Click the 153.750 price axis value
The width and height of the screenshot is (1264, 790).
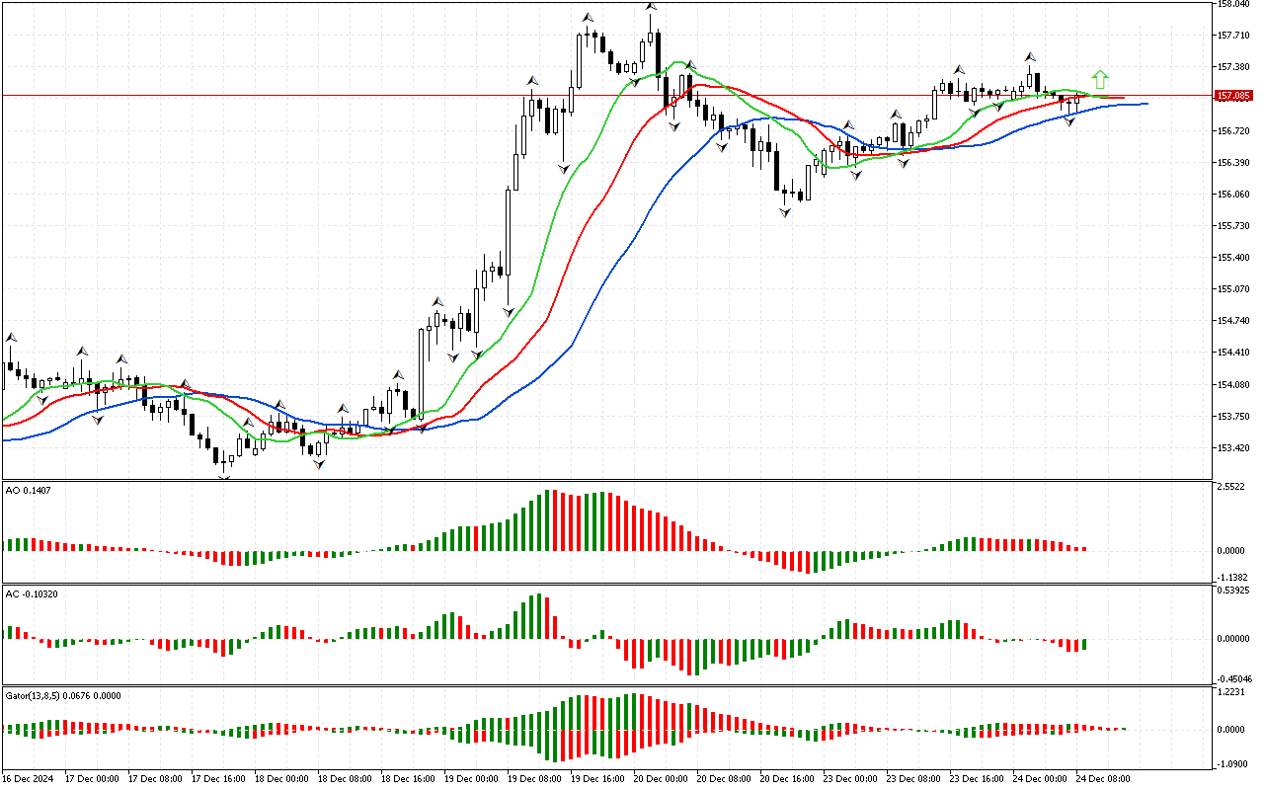(1235, 416)
